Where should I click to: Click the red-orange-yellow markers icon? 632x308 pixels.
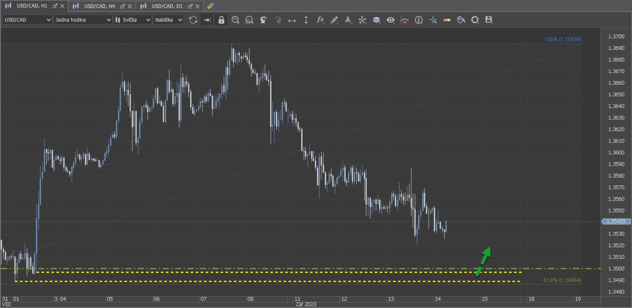point(447,20)
